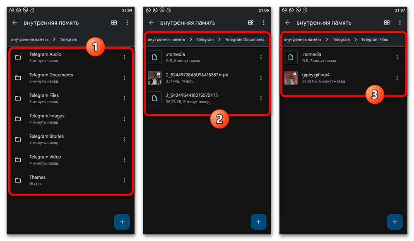The height and width of the screenshot is (241, 414).
Task: Open the Telegram Images folder
Action: [70, 119]
